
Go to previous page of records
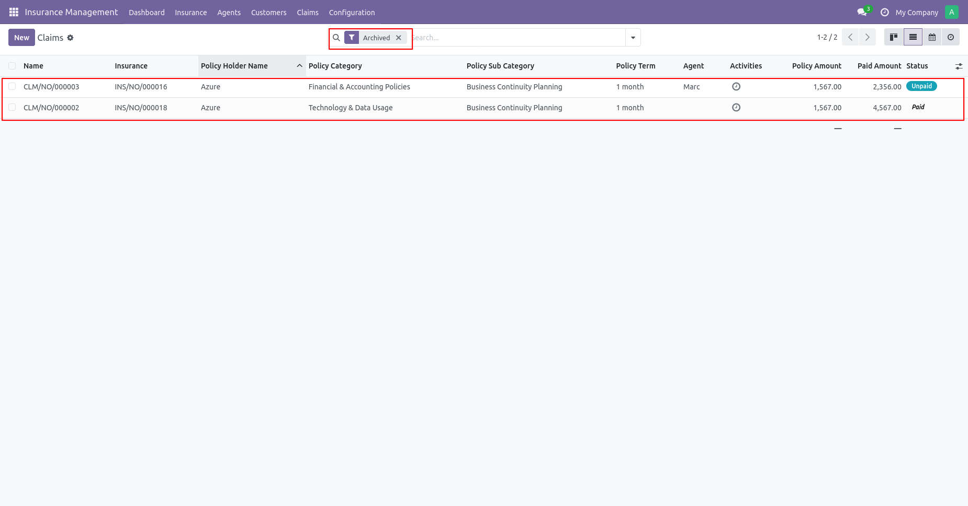[x=850, y=37]
